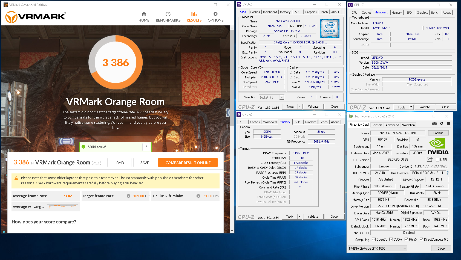Click the VRMark title bar app icon
Image resolution: width=461 pixels, height=260 pixels.
click(x=5, y=5)
